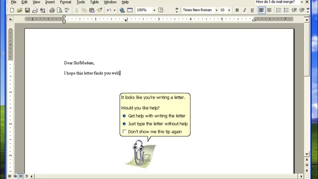Select 'Just type the letter without help'
Image resolution: width=318 pixels, height=179 pixels.
click(155, 124)
